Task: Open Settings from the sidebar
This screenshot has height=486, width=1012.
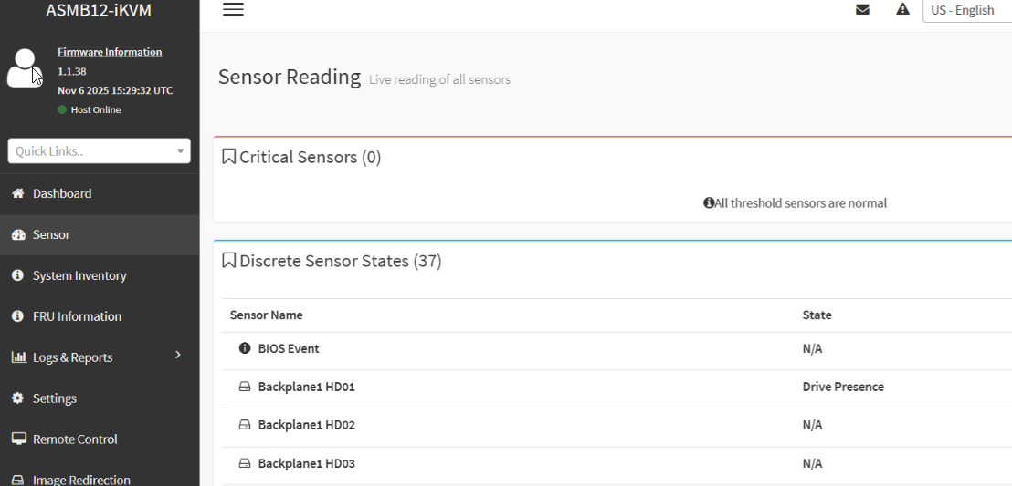Action: point(55,398)
